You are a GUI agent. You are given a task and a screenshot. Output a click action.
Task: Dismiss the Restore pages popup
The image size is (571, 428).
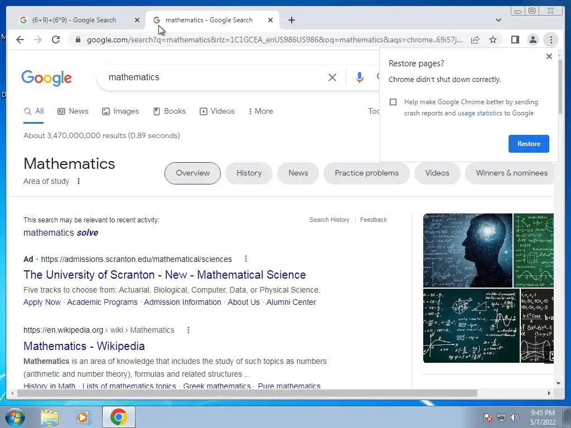click(549, 56)
